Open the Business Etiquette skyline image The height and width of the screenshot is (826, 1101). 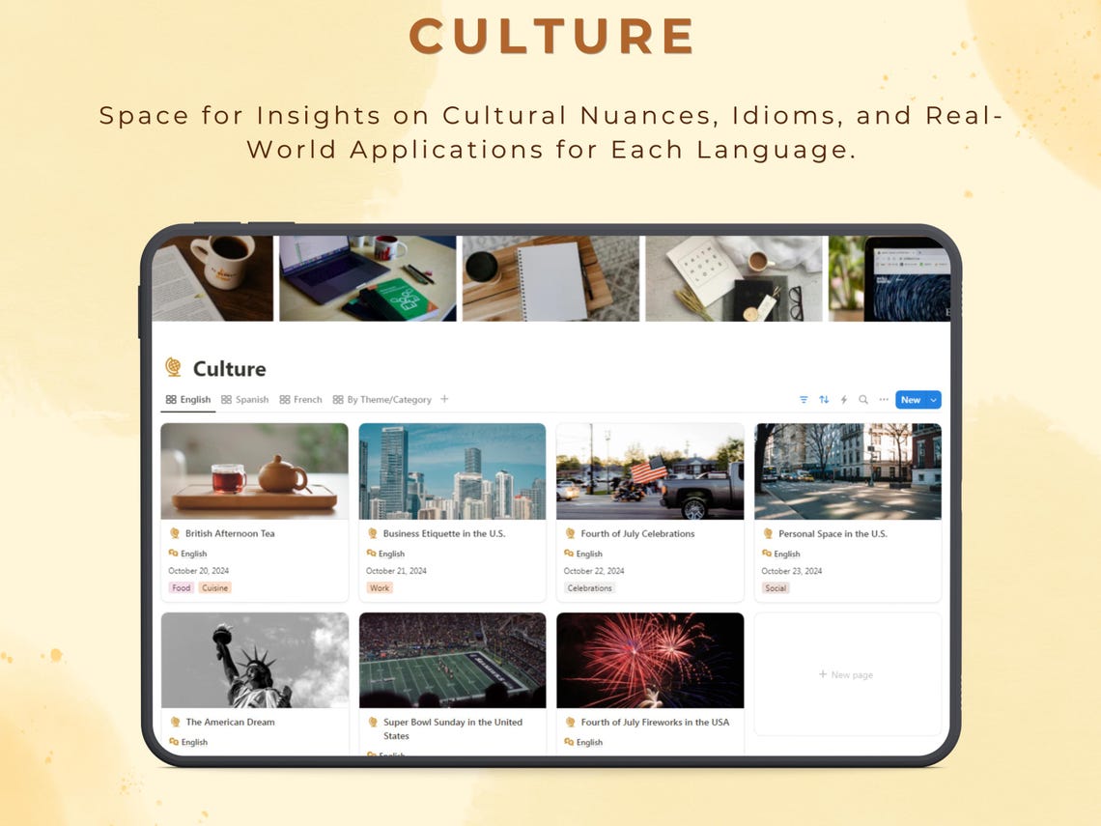point(452,471)
